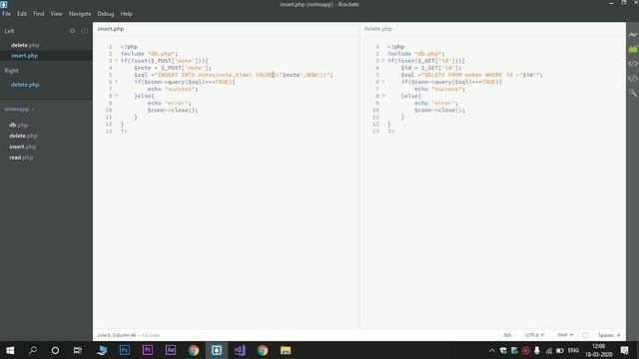Click the INSERT INTO notes line in insert.php

tap(234, 75)
